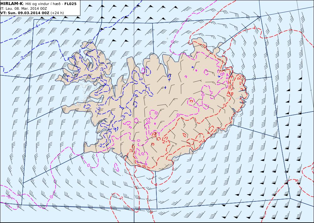Image resolution: width=314 pixels, height=223 pixels.
Task: Click the "Hiti og vindur í hæð" description
Action: (43, 4)
